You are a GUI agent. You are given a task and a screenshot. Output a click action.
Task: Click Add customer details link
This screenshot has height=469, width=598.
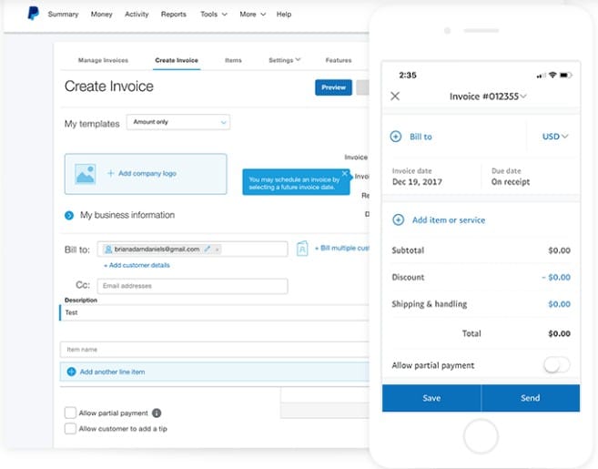pos(137,265)
